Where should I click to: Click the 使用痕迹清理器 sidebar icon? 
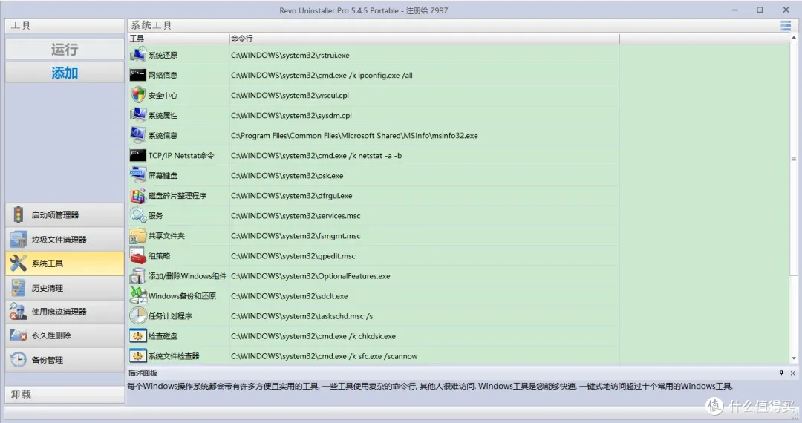pyautogui.click(x=19, y=311)
